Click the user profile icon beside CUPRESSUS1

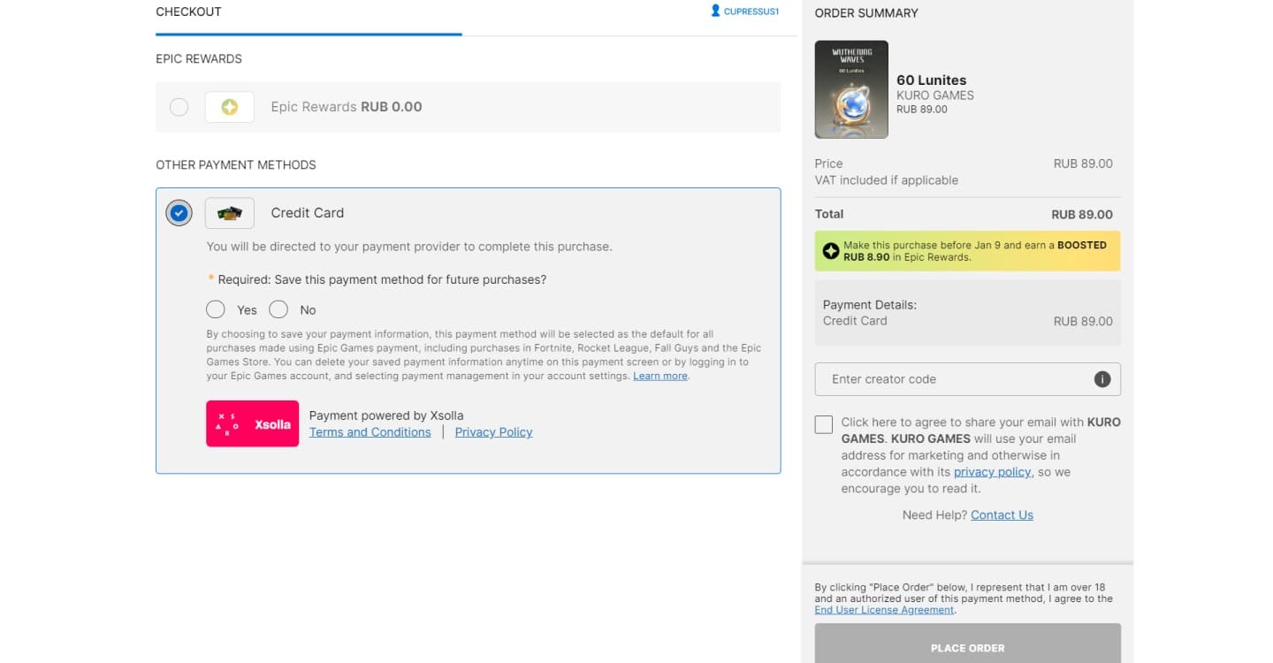point(716,11)
